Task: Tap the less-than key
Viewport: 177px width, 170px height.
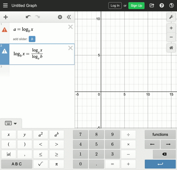Action: pyautogui.click(x=41, y=144)
